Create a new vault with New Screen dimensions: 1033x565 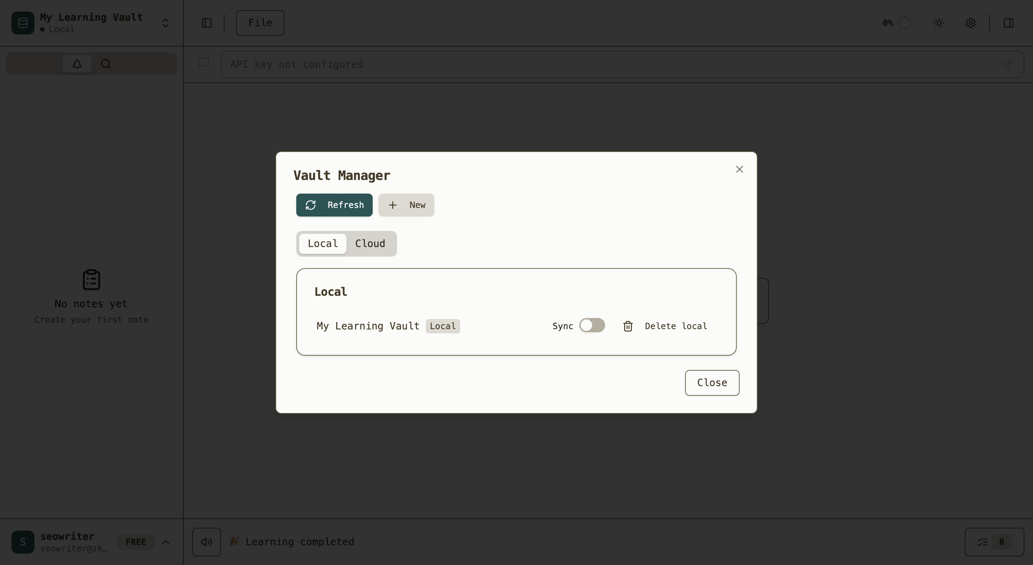(406, 205)
